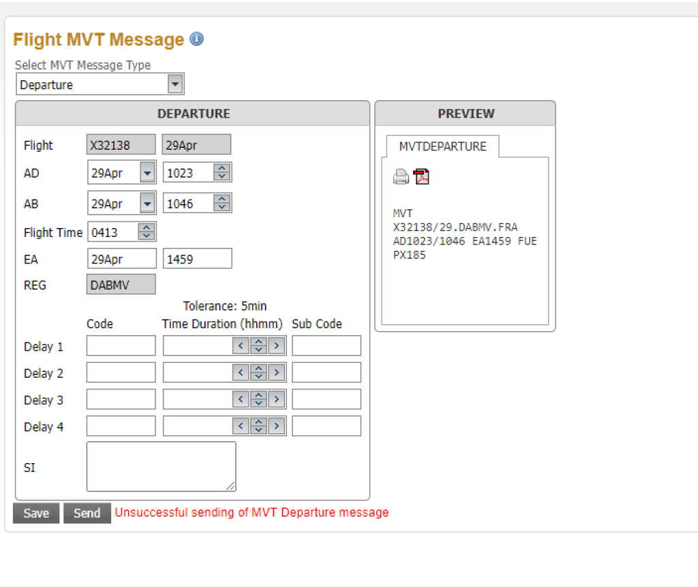Click the printer icon in Preview
The image size is (698, 587).
click(x=401, y=178)
